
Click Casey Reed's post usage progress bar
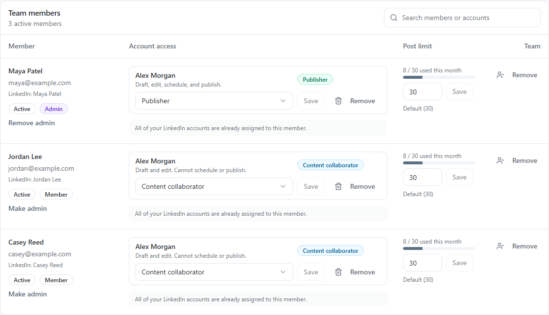pyautogui.click(x=439, y=248)
